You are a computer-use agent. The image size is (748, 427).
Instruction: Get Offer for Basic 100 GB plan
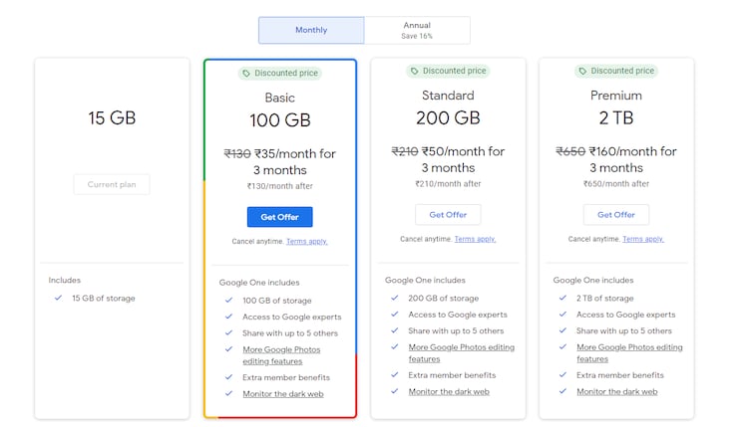(x=279, y=217)
